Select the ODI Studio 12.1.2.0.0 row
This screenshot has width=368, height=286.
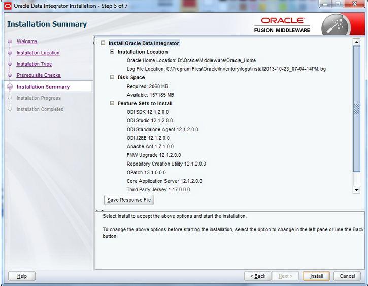pos(150,121)
